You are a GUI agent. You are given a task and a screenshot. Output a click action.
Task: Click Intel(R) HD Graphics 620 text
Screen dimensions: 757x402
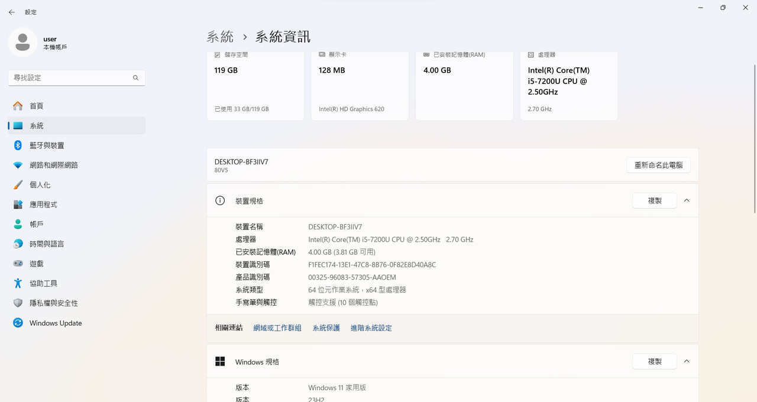pos(351,109)
